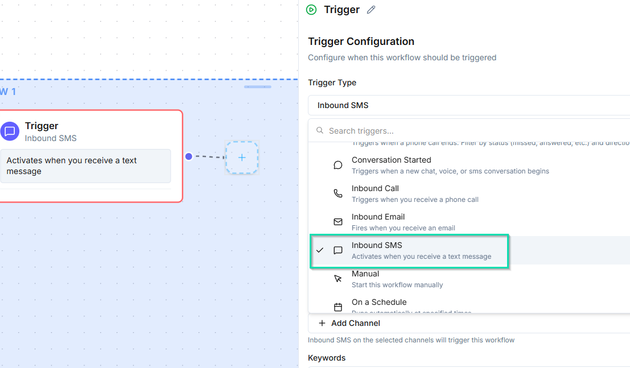Click the purple chat icon on Trigger node
Image resolution: width=630 pixels, height=368 pixels.
pos(10,131)
